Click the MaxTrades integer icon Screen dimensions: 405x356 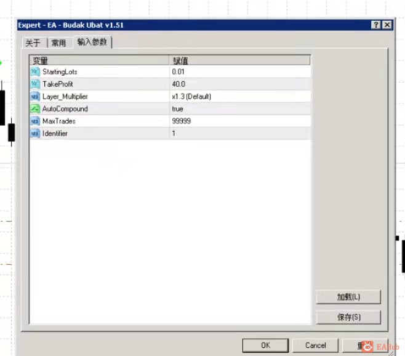(x=35, y=121)
